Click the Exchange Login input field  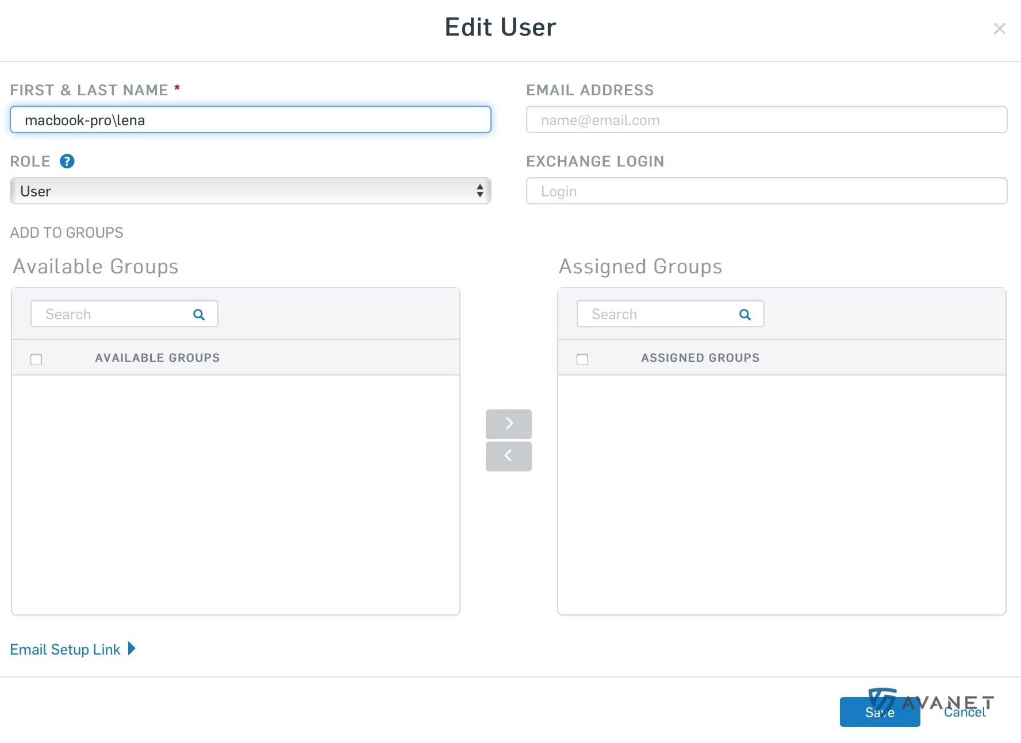(767, 191)
